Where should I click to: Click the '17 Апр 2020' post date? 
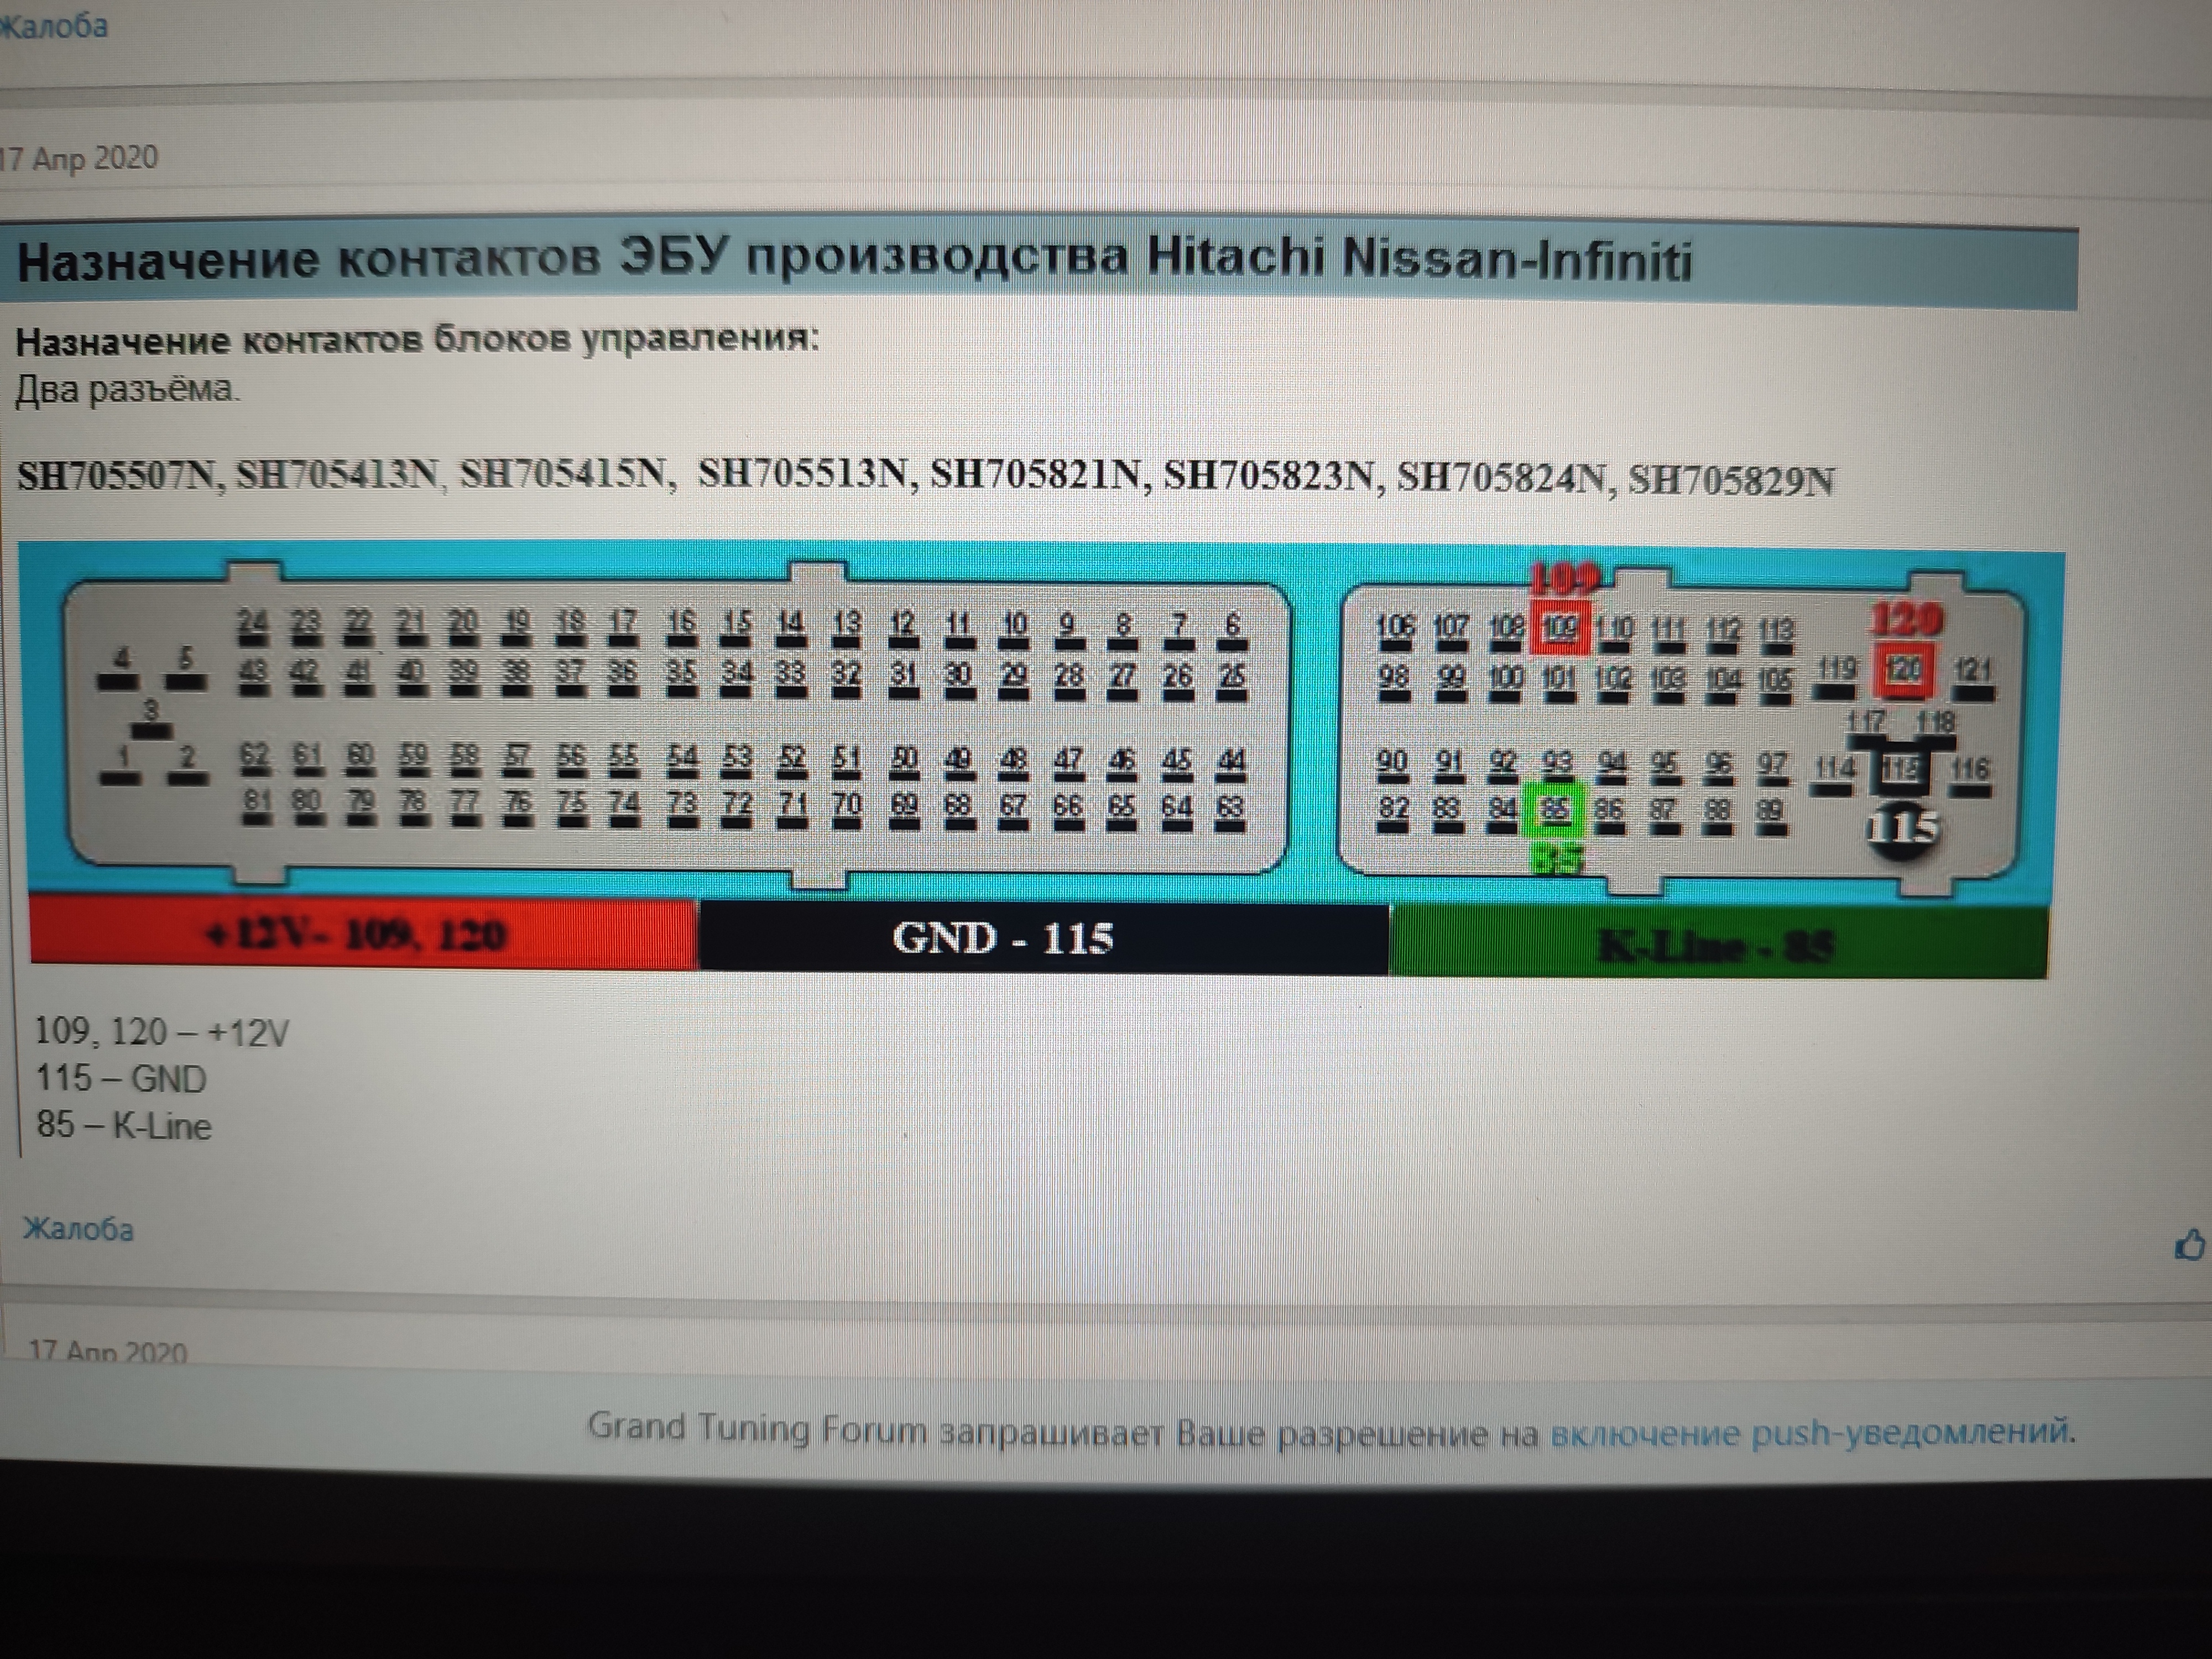(80, 157)
